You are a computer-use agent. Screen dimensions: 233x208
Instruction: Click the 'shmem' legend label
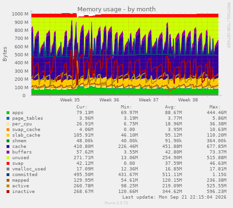tap(19, 141)
